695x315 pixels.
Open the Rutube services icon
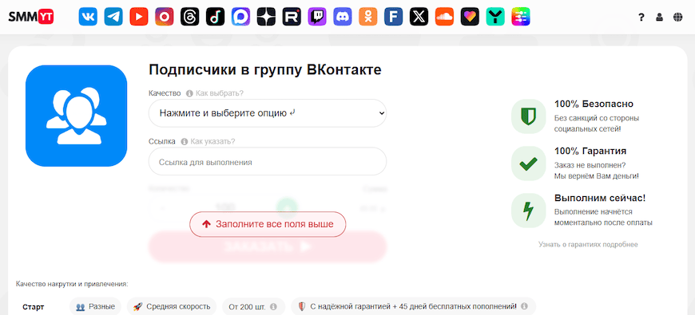[x=292, y=17]
